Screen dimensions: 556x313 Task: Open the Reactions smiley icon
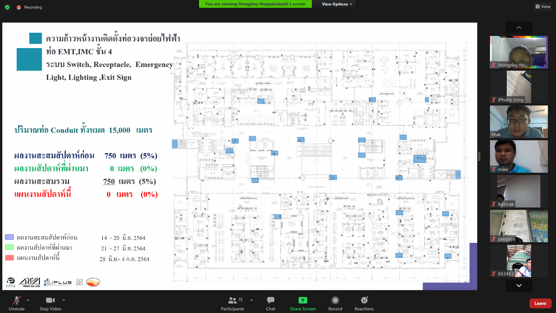(x=364, y=300)
